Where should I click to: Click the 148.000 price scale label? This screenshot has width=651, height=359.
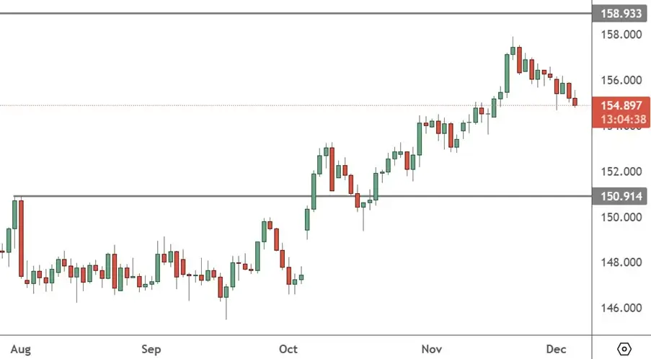click(620, 262)
